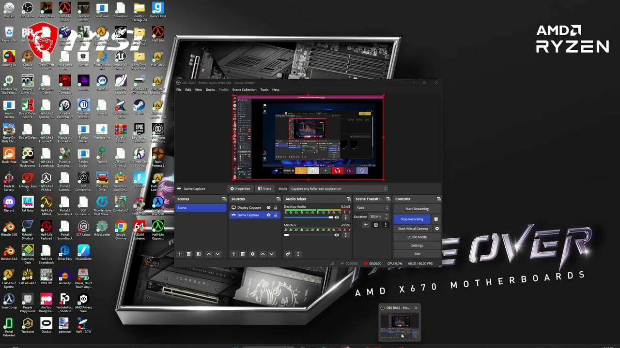Viewport: 620px width, 348px height.
Task: Select Display Capture source row
Action: pos(255,208)
